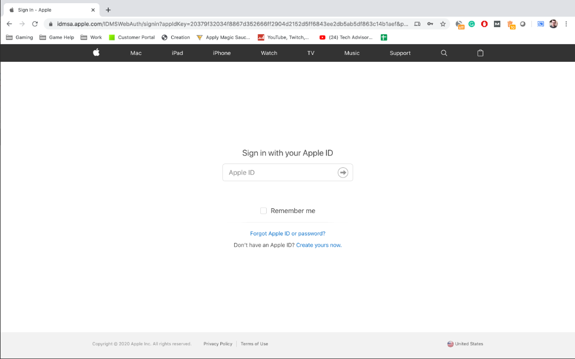Open iPhone in Apple navigation

221,53
